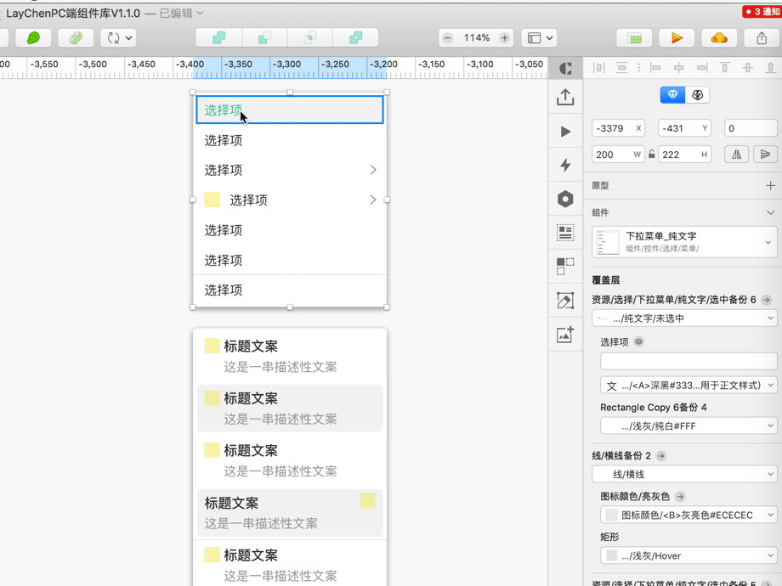Click the hexagon symbol icon in side strip

click(565, 199)
